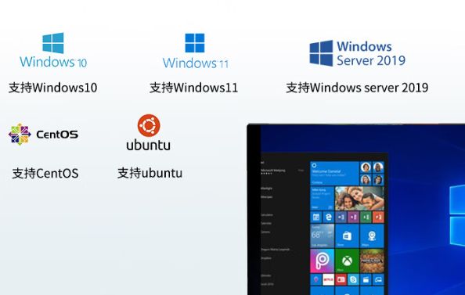Click the Windows Server 2019 logo
Image resolution: width=465 pixels, height=295 pixels.
(x=357, y=53)
